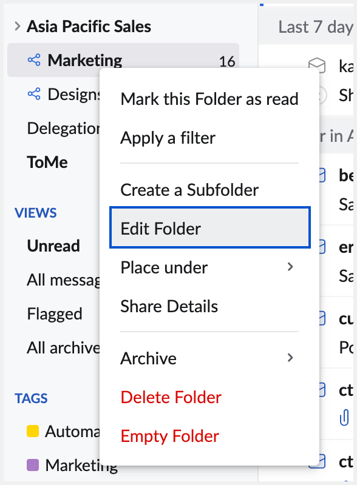Click the yellow tag swatch beside Automation

(34, 430)
